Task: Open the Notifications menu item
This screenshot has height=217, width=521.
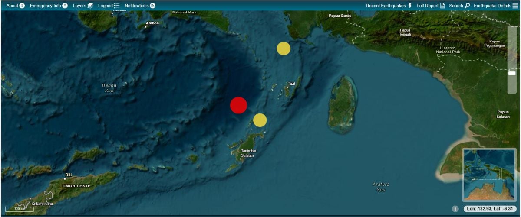Action: [140, 6]
